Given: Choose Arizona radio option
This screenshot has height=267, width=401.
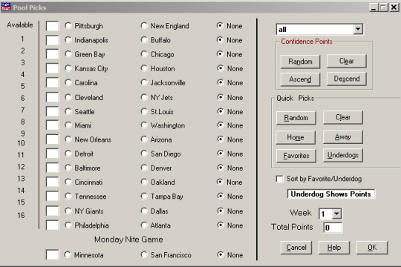Looking at the screenshot, I should (144, 139).
